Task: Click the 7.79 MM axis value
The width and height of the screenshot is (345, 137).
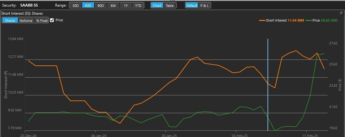Action: [15, 128]
